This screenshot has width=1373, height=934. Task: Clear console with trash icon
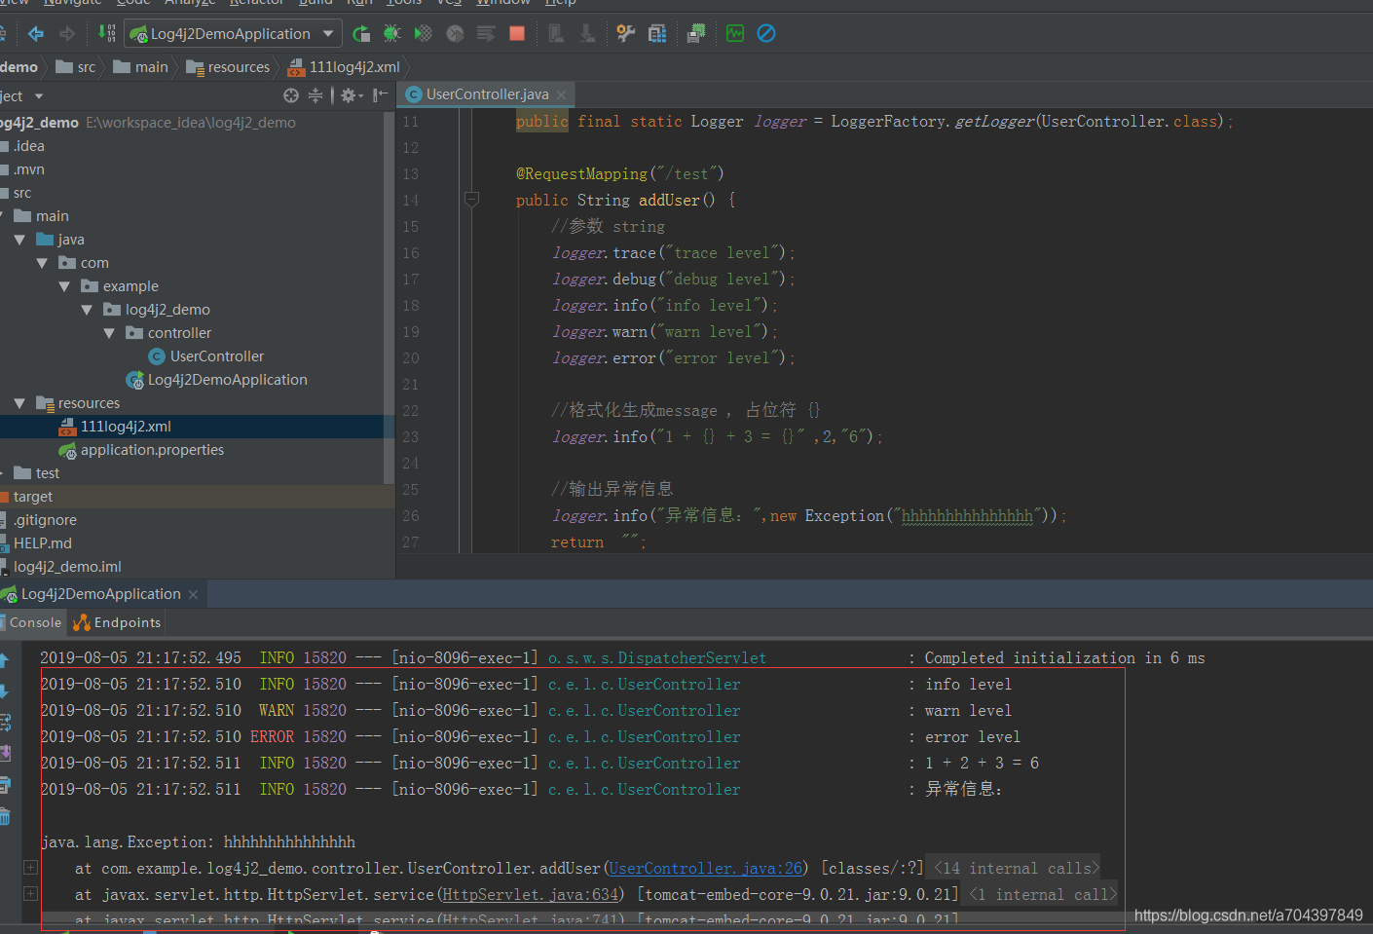click(5, 816)
